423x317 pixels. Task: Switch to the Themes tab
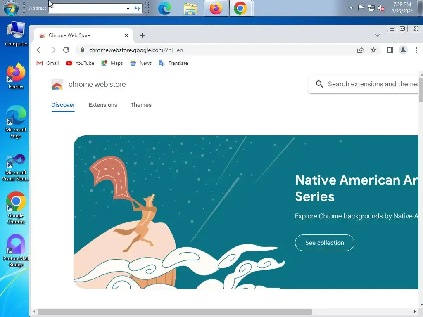coord(141,105)
